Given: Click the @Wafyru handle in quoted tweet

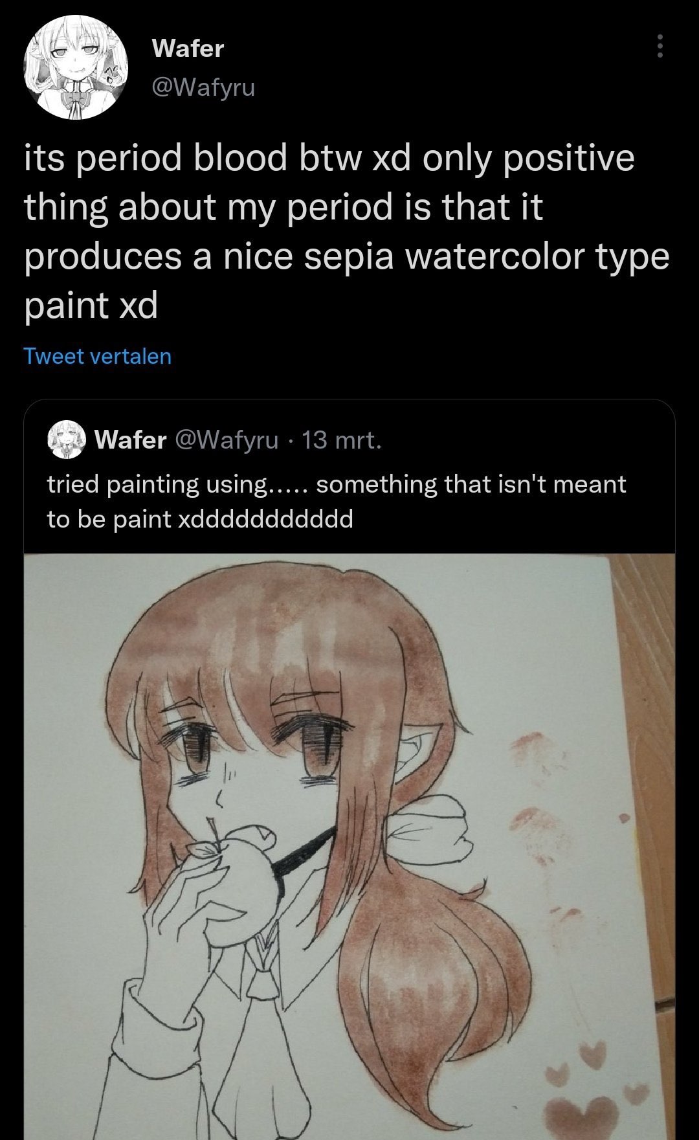Looking at the screenshot, I should click(x=226, y=440).
